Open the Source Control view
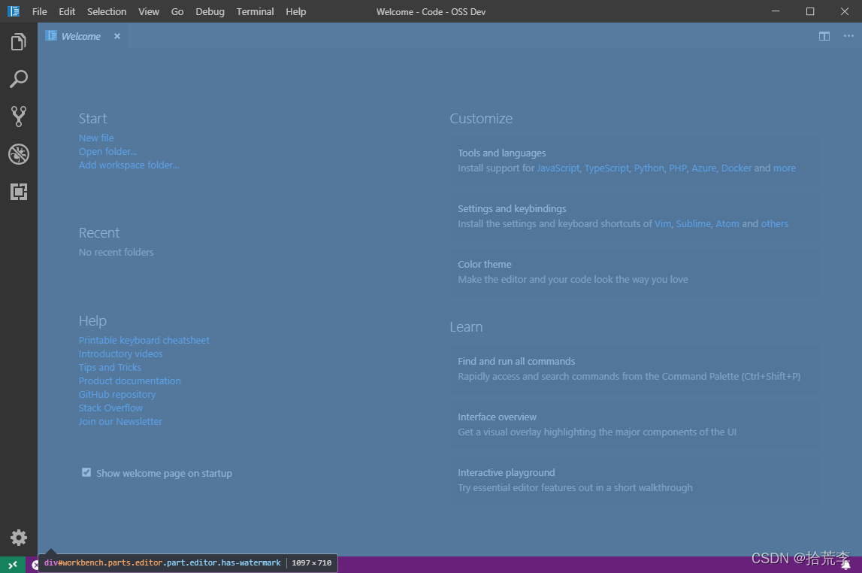The image size is (862, 573). (x=19, y=117)
